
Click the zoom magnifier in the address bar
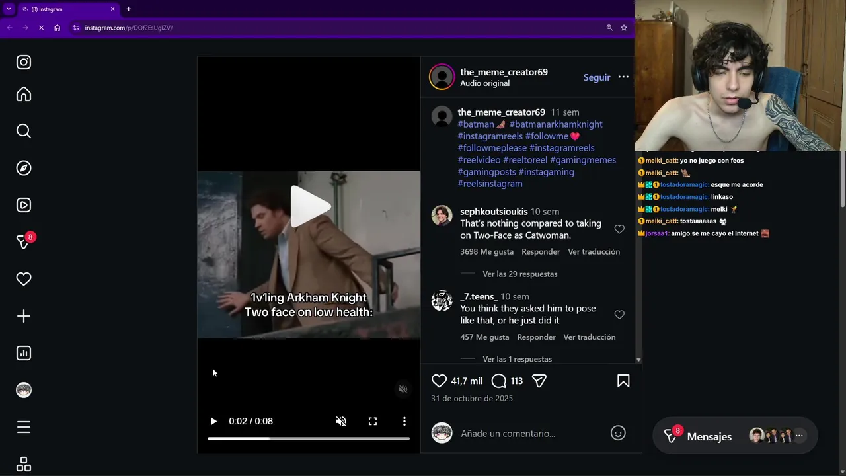coord(609,28)
